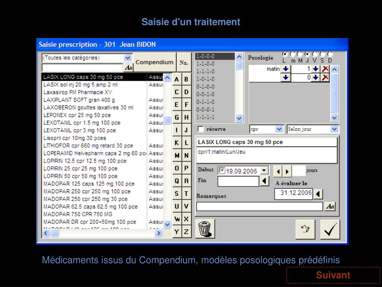Select MADOPAR 750 CPR 750 MG

[x=102, y=214]
